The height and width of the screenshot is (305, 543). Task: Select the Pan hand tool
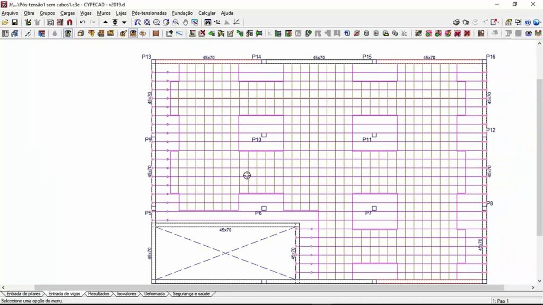pos(185,22)
